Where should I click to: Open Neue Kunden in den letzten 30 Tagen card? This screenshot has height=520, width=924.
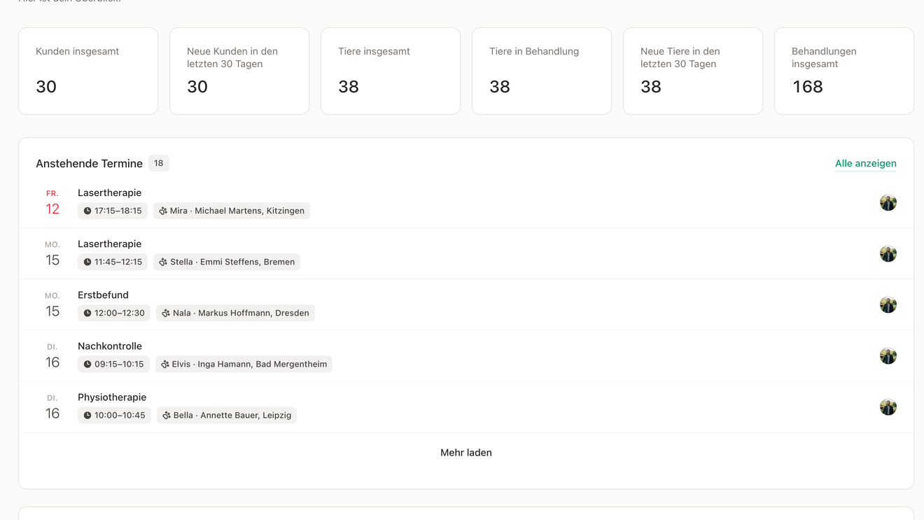click(x=239, y=71)
